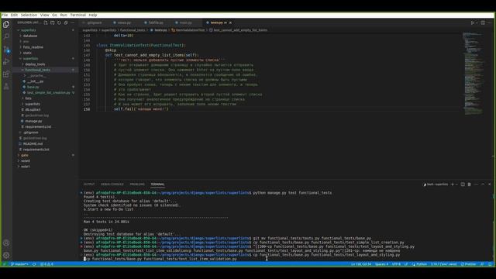Open the Run and Debug view
Viewport: 496px width, 279px height.
pyautogui.click(x=6, y=62)
